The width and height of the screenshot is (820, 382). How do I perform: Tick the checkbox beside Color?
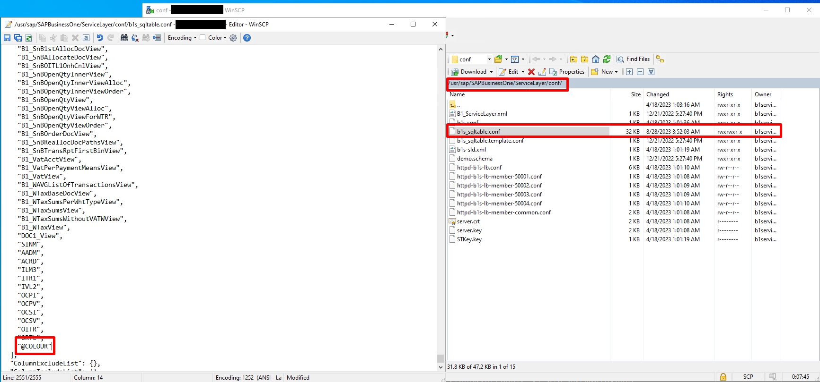click(x=203, y=38)
